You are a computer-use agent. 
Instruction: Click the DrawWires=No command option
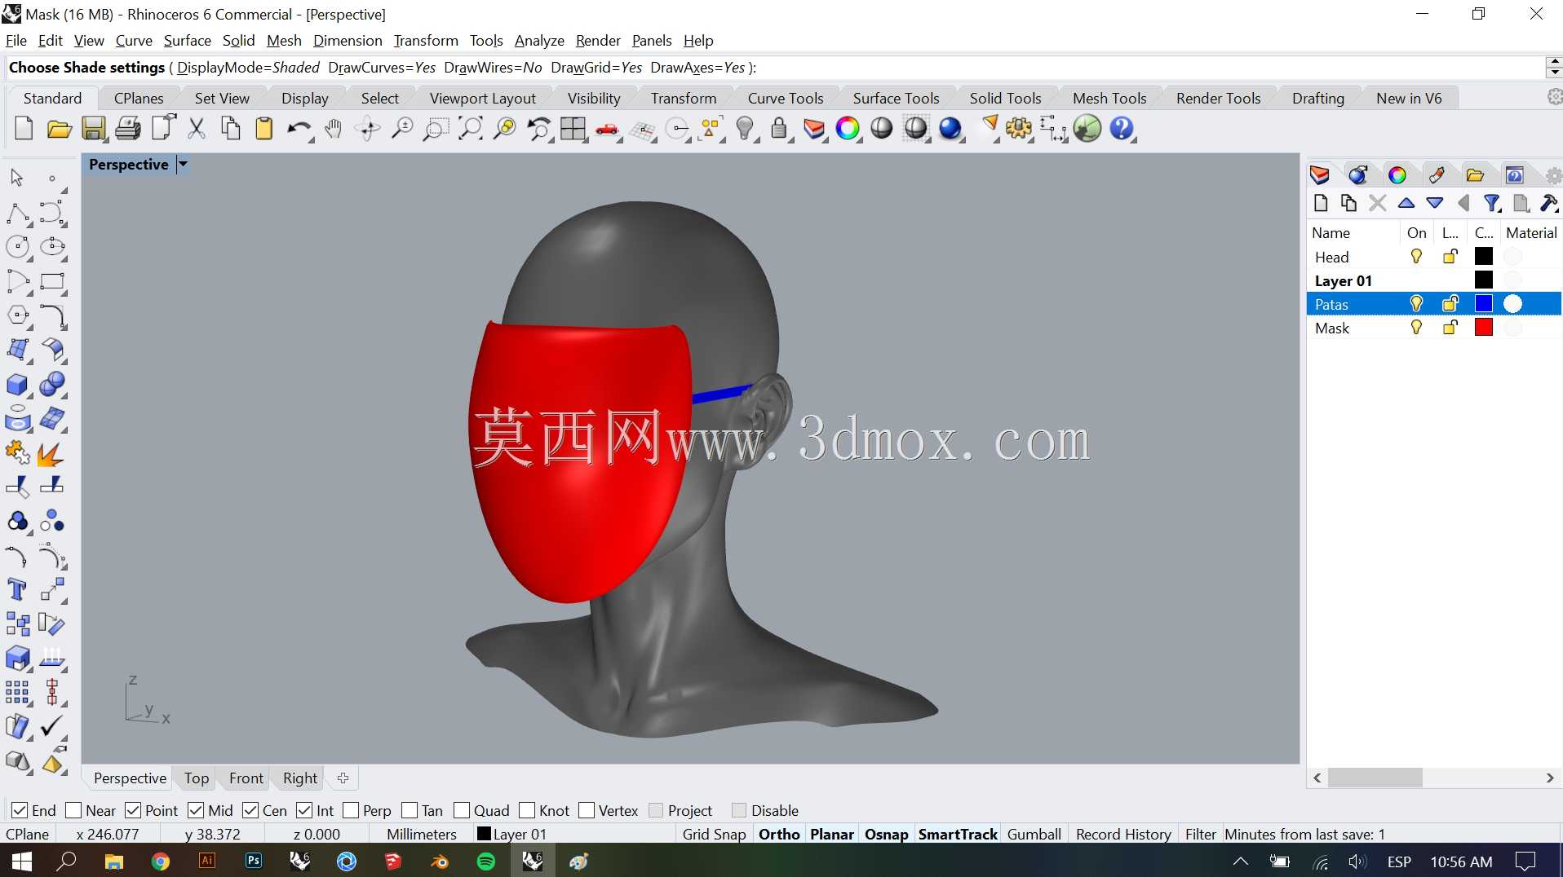click(493, 68)
